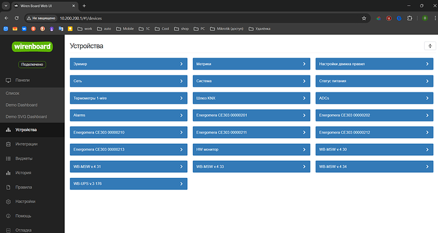Open the Cool bookmarks folder
Viewport: 438px width, 233px height.
[162, 28]
